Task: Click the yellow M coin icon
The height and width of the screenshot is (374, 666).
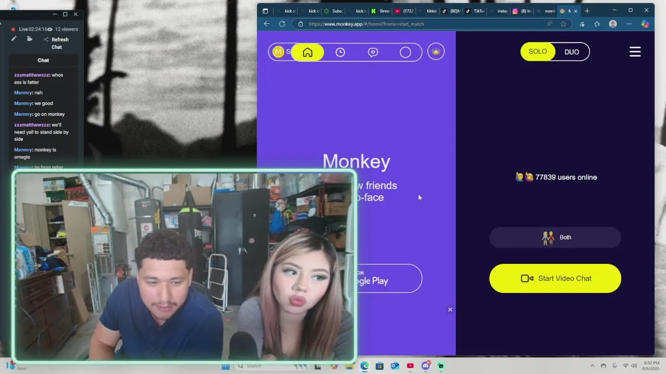Action: click(278, 51)
